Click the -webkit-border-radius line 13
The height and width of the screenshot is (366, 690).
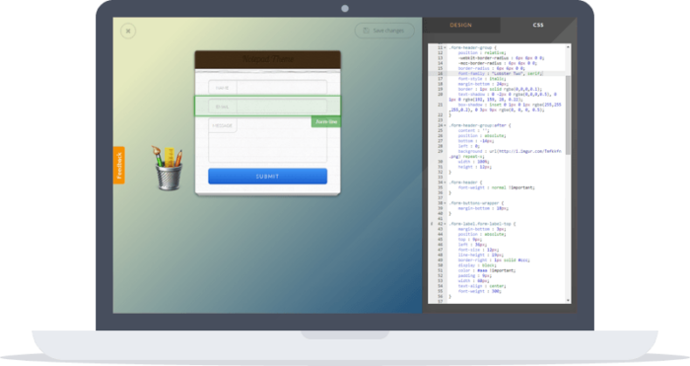point(501,58)
